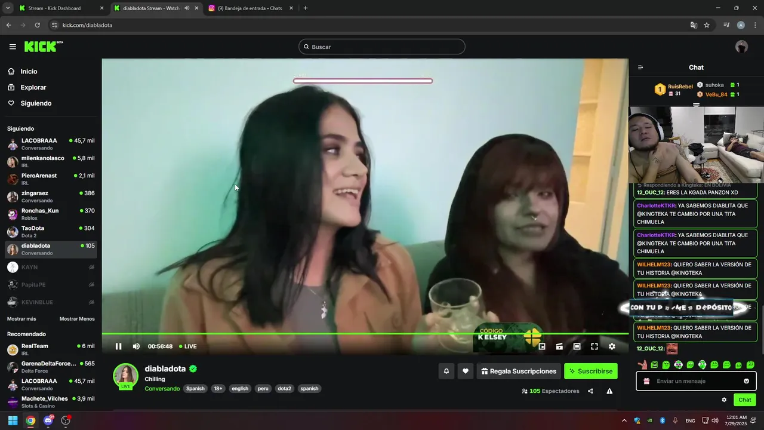Expand the chat leaderboard handle
Image resolution: width=764 pixels, height=430 pixels.
pyautogui.click(x=696, y=105)
